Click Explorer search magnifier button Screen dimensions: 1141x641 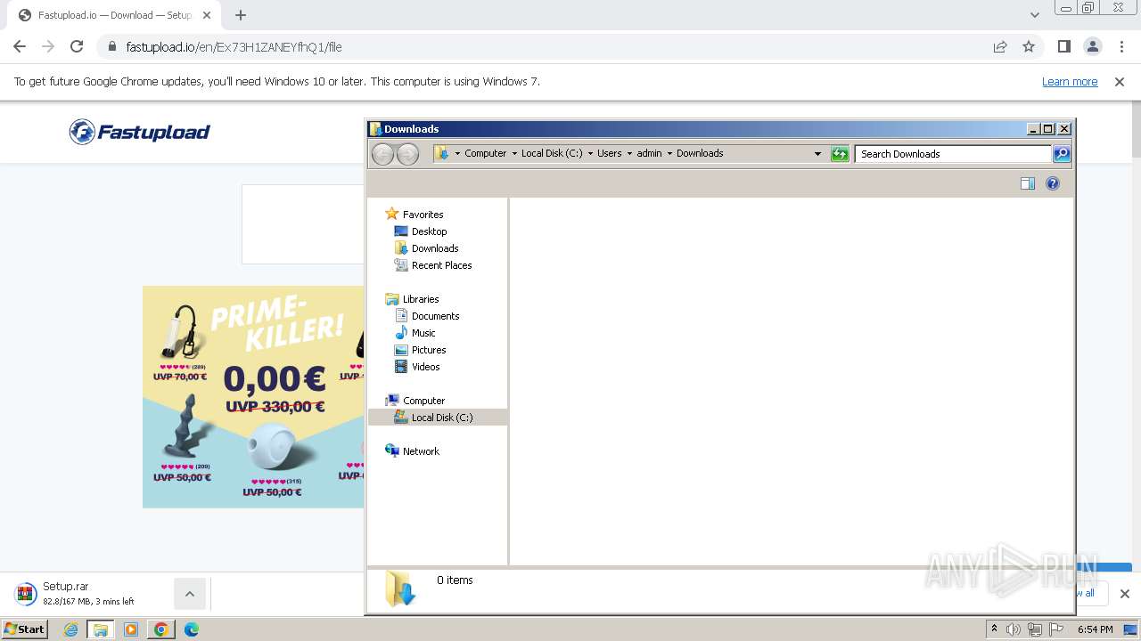pos(1061,154)
